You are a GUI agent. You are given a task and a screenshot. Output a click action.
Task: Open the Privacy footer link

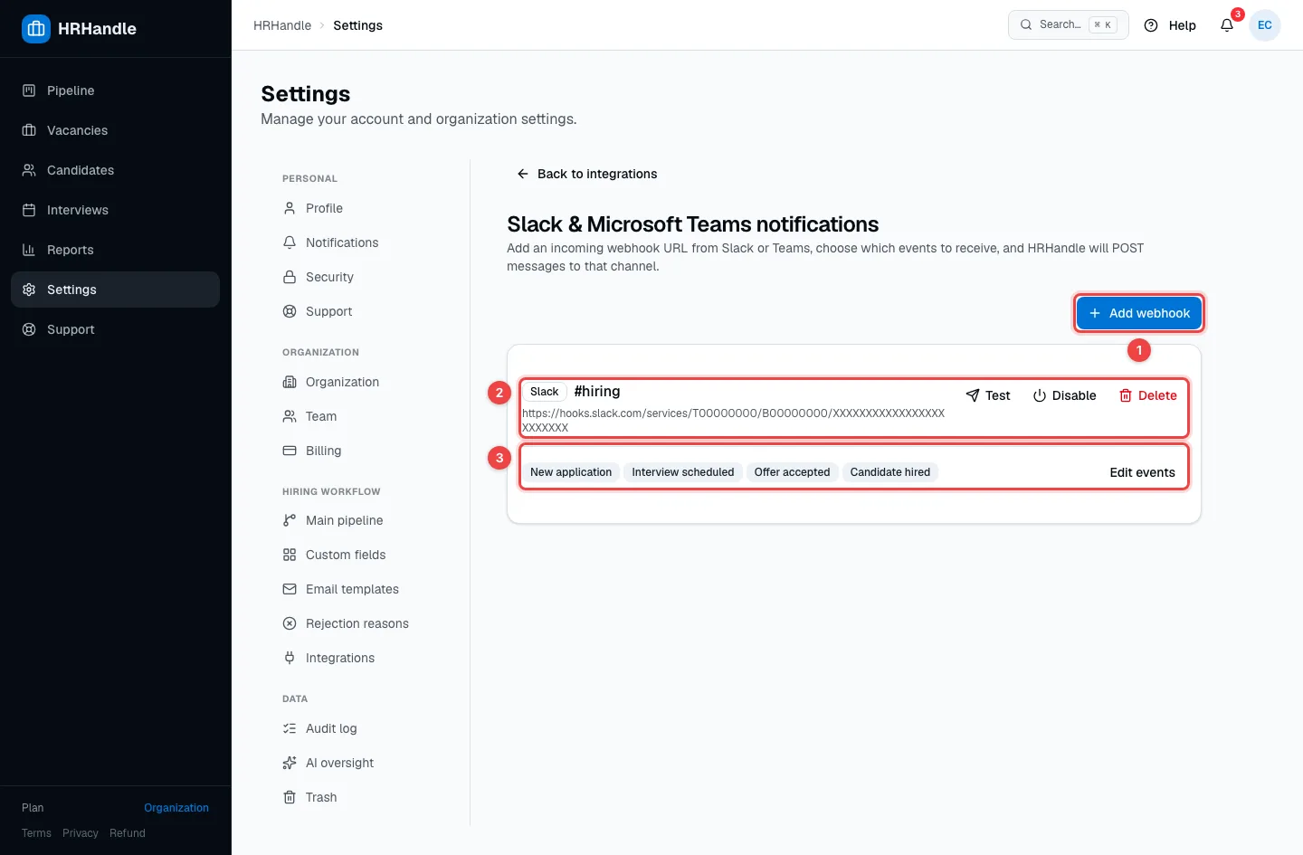coord(81,833)
